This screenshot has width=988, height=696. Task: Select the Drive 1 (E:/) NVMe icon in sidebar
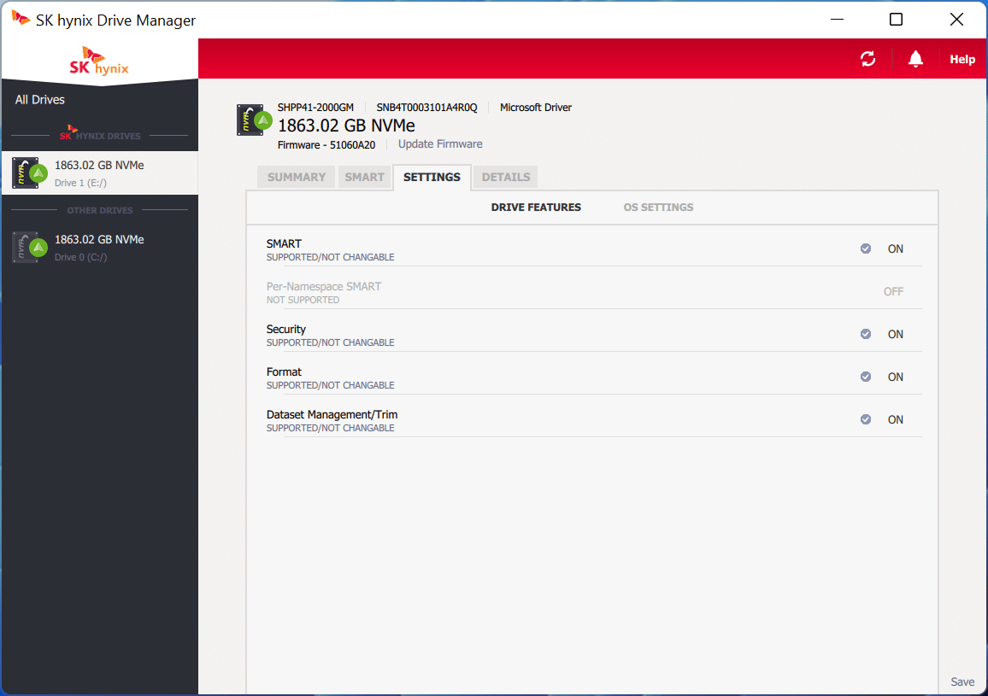pyautogui.click(x=30, y=173)
